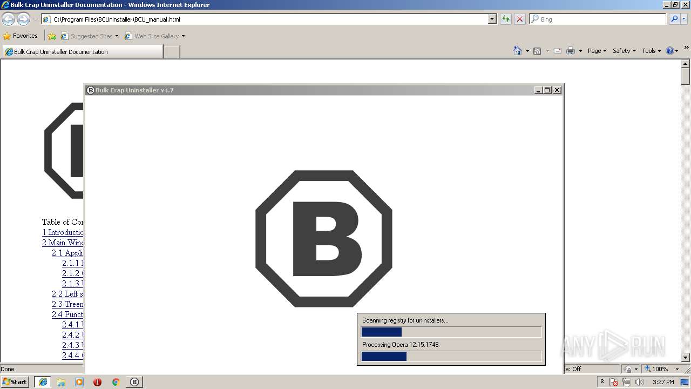Click the Show Desktop icon at taskbar end
This screenshot has height=389, width=691.
685,383
